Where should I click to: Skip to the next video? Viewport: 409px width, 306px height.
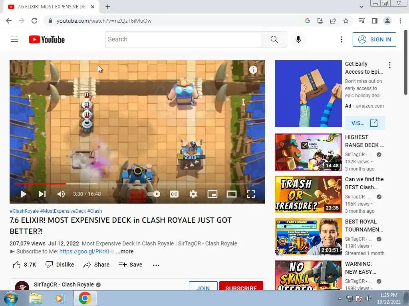[x=42, y=194]
